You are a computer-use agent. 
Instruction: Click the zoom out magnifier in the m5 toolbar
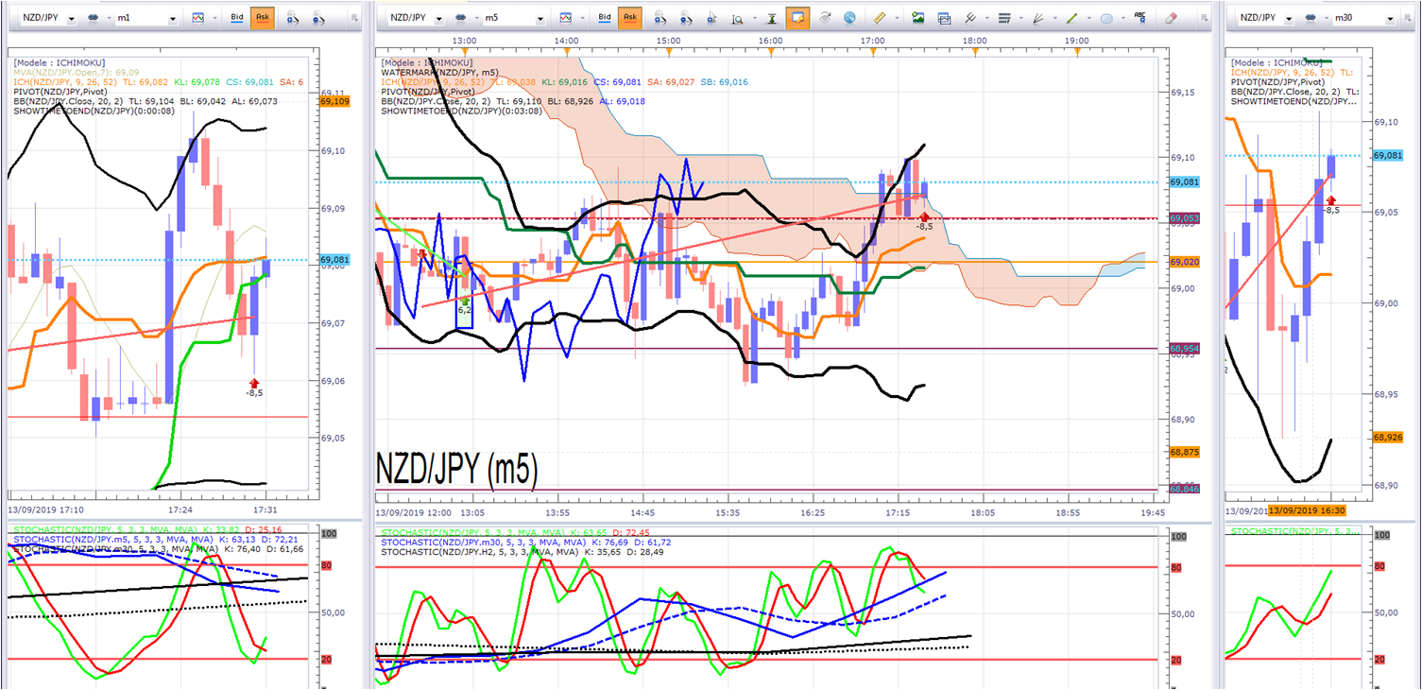tap(687, 18)
